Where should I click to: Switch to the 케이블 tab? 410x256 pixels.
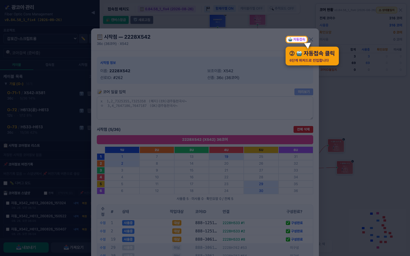pos(17,64)
